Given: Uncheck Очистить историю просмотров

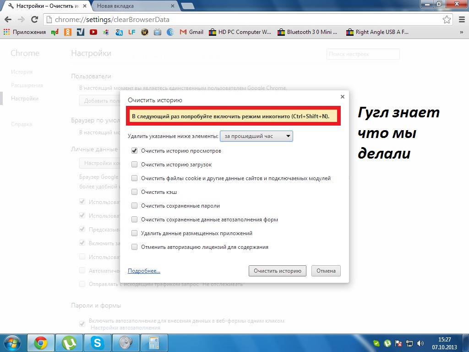Looking at the screenshot, I should pos(134,151).
